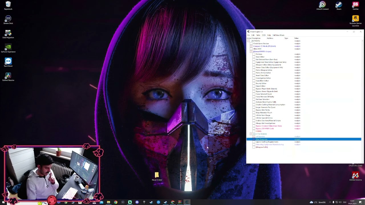Viewport: 365px width, 205px height.
Task: Select the TeamViewer desktop shortcut
Action: [x=8, y=62]
